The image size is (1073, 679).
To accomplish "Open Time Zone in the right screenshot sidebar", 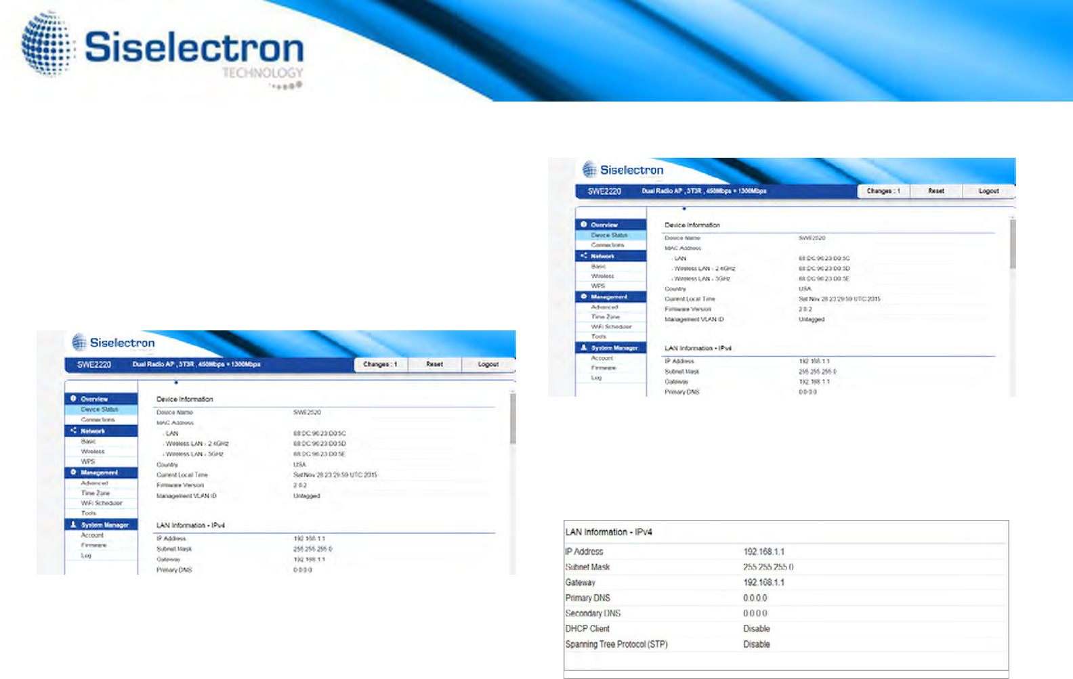I will pos(611,317).
